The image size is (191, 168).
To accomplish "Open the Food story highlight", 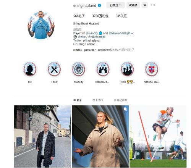I will (x=54, y=69).
